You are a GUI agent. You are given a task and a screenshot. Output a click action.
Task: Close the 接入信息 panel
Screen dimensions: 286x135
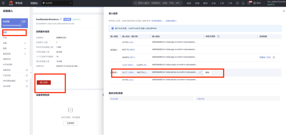click(284, 11)
